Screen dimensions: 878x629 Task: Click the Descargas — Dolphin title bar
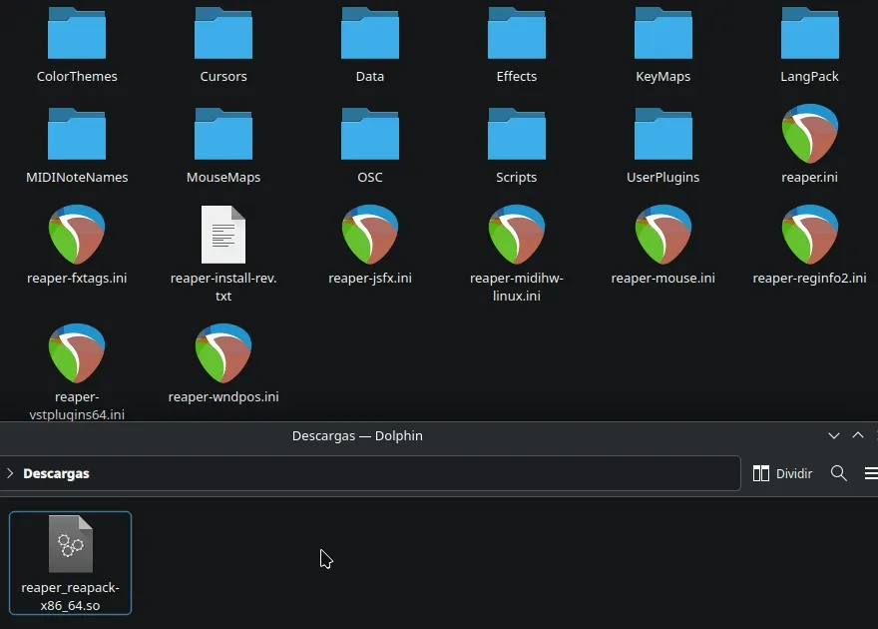click(357, 435)
